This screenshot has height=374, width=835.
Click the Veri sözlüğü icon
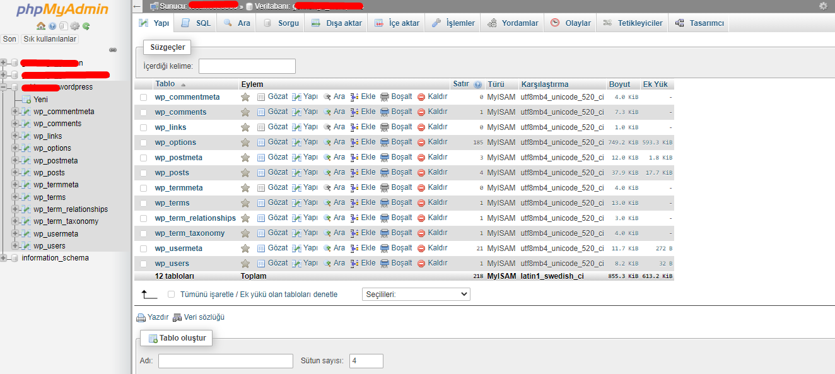tap(177, 318)
